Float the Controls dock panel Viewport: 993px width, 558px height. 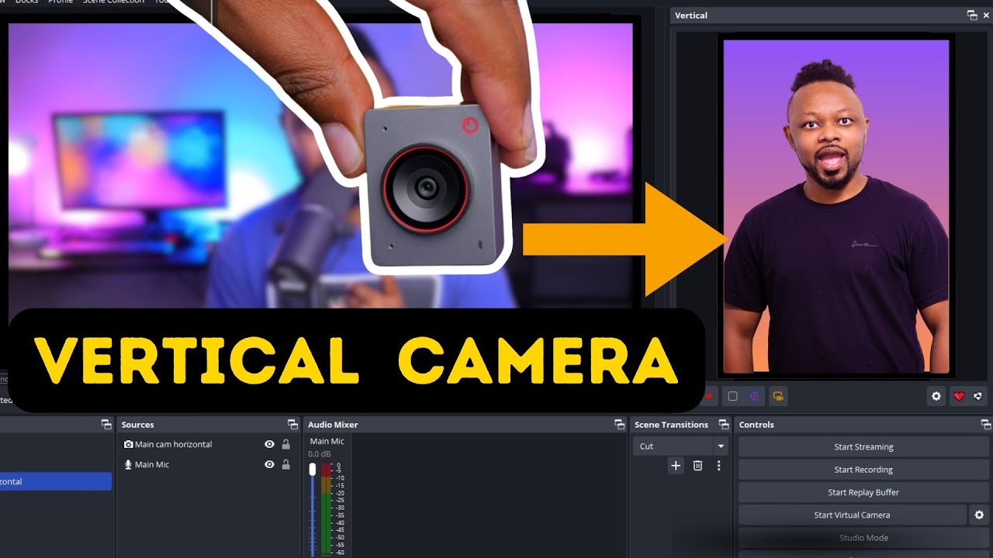click(985, 425)
